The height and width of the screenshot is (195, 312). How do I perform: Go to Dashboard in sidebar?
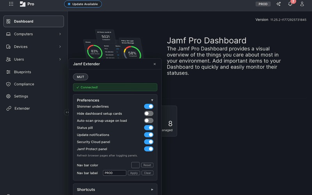pyautogui.click(x=34, y=21)
